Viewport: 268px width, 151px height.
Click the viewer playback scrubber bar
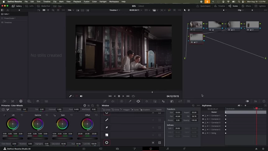coord(124,92)
